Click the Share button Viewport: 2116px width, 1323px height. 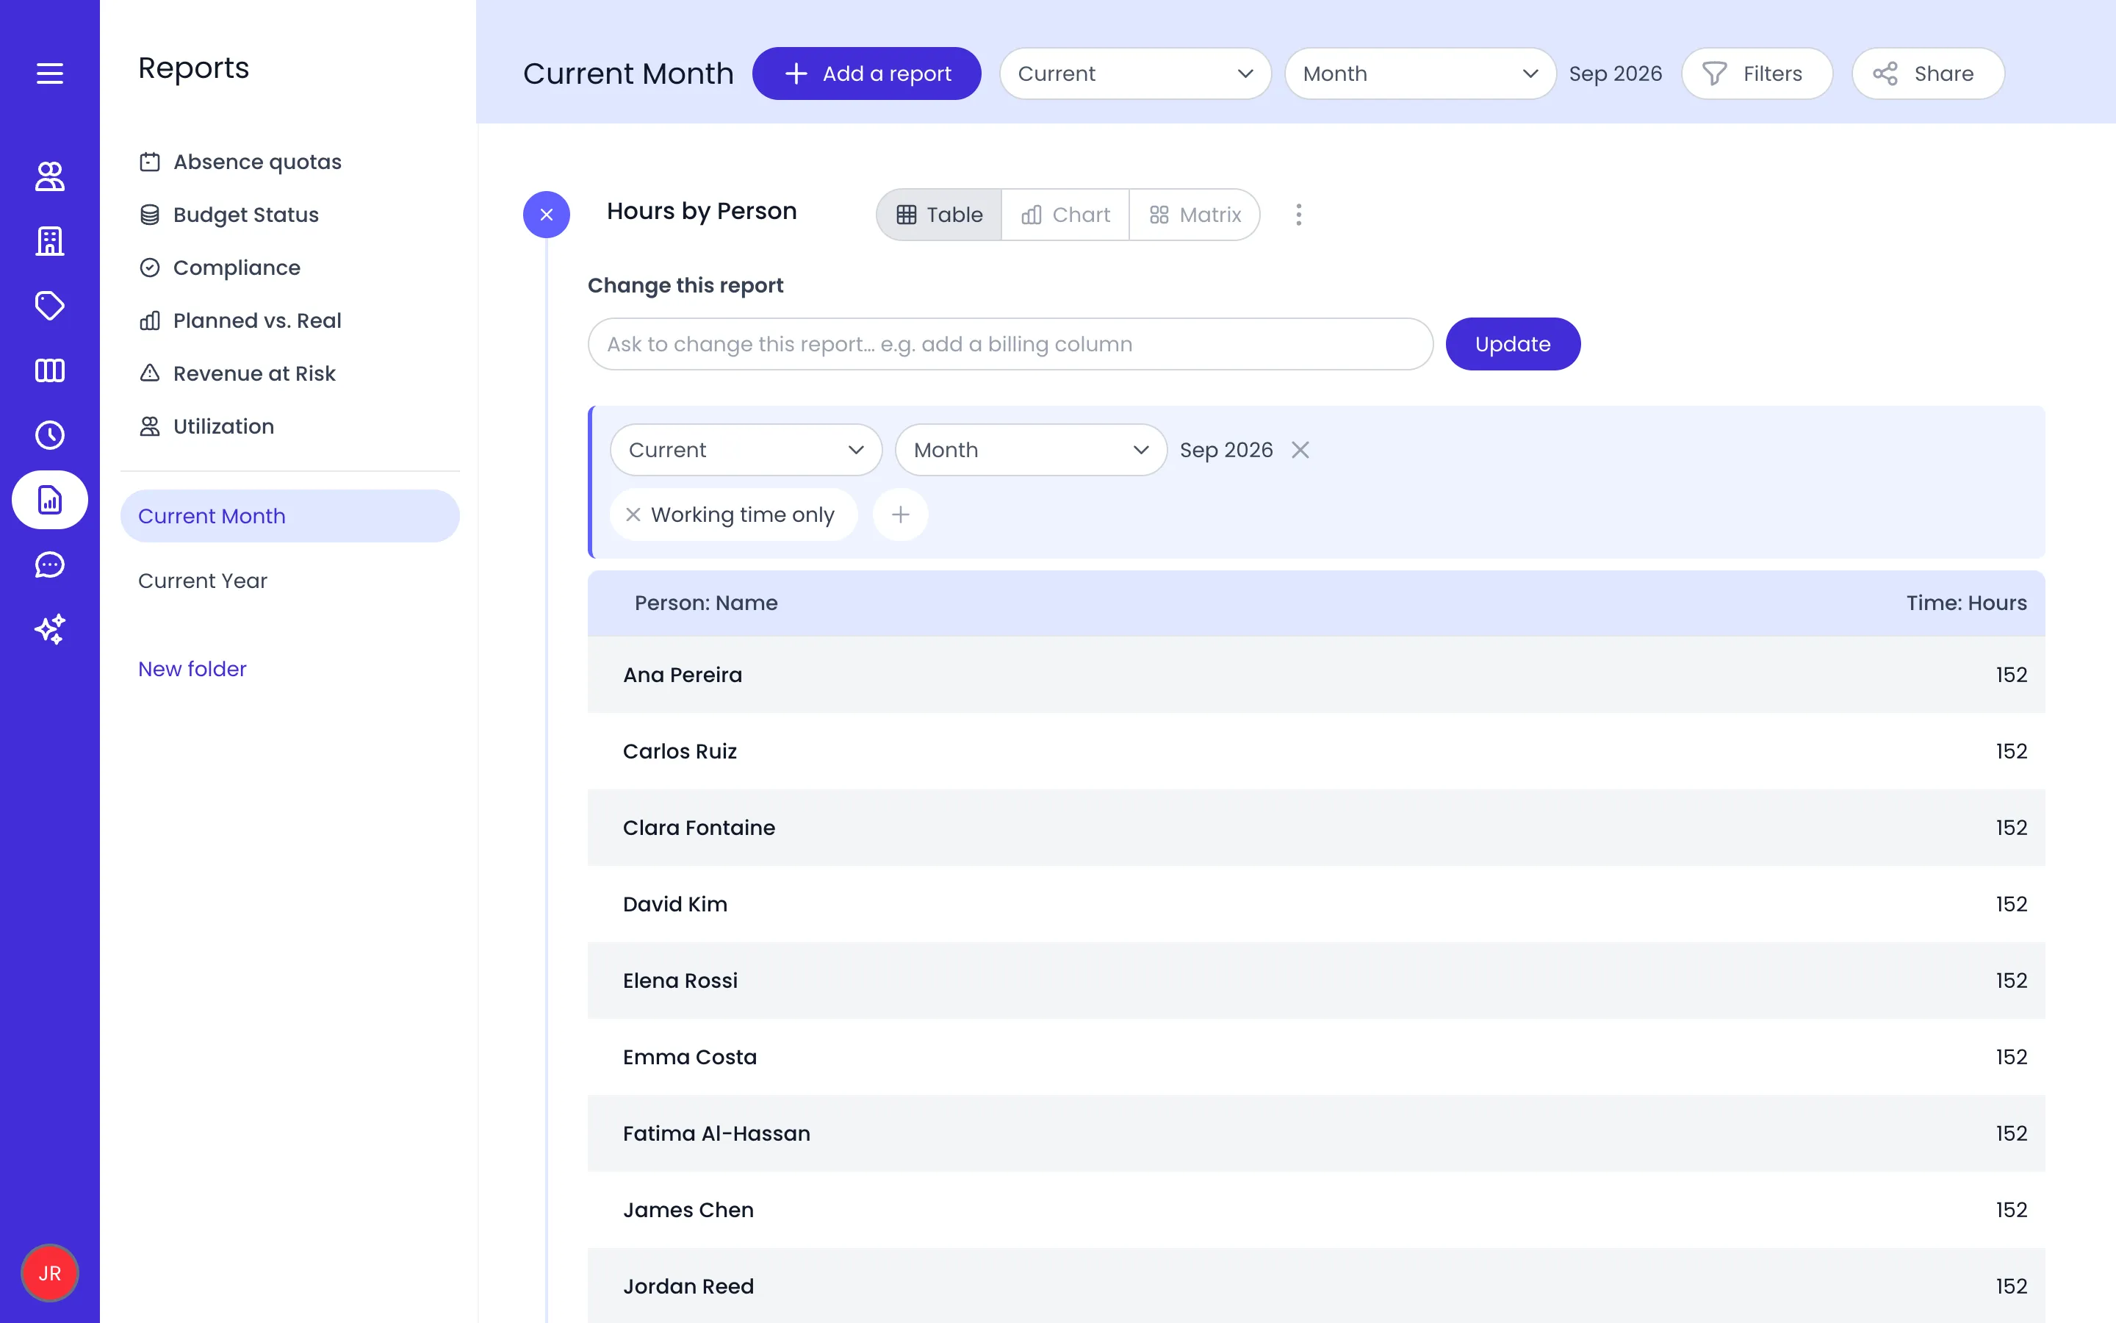tap(1928, 73)
